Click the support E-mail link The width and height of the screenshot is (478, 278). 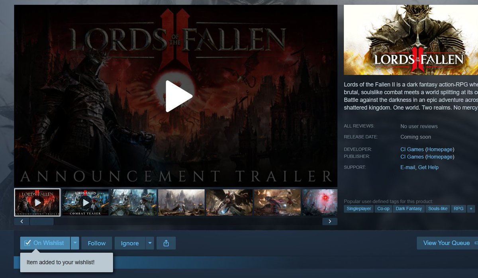[408, 167]
